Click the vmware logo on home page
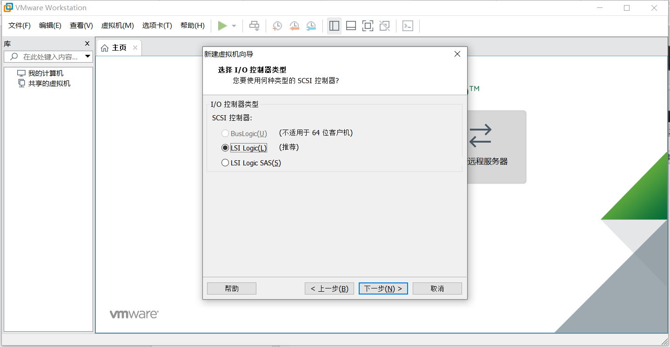This screenshot has width=670, height=347. pos(134,314)
